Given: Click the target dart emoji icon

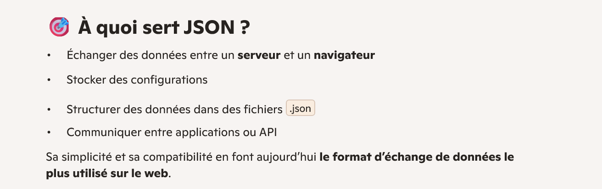Looking at the screenshot, I should click(59, 27).
